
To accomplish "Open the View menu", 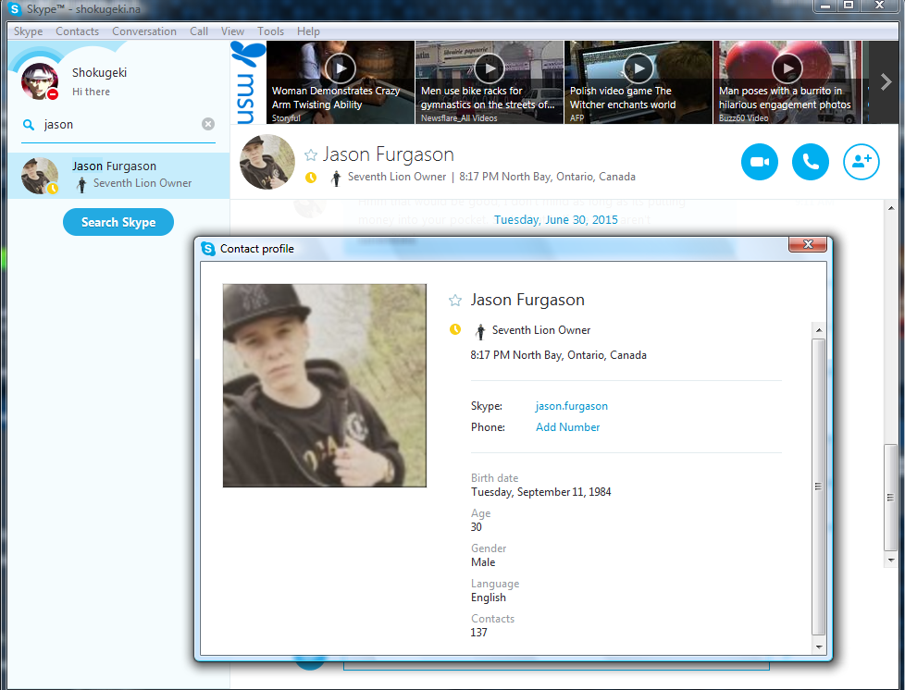I will pos(232,31).
